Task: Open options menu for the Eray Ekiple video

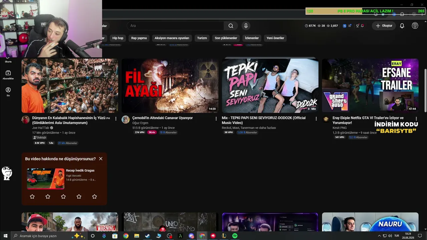Action: click(416, 119)
